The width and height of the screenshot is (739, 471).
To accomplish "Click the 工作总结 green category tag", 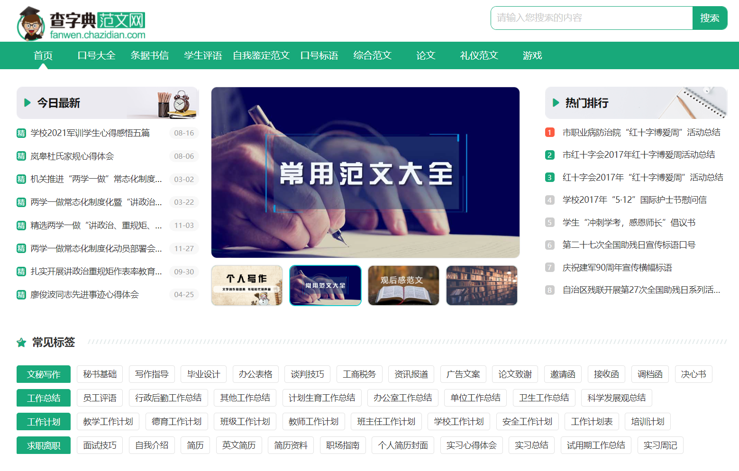I will (x=44, y=398).
